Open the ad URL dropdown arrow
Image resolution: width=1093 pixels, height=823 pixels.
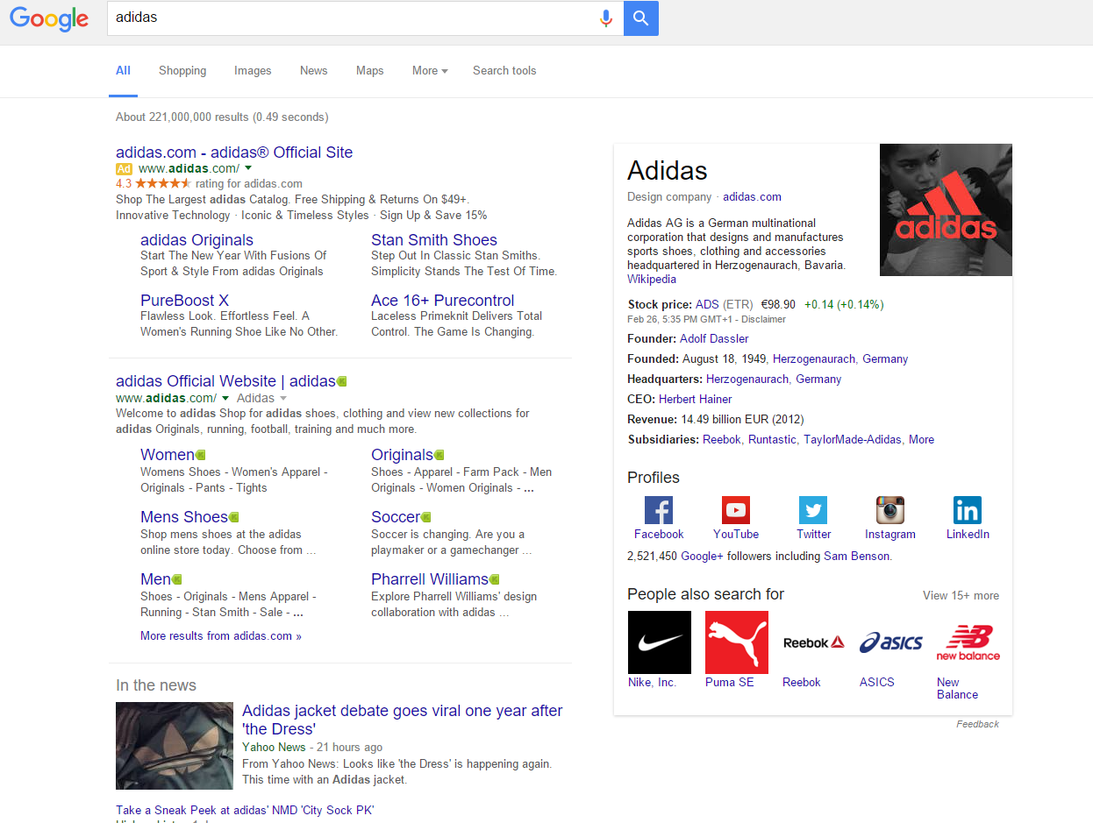click(x=248, y=168)
